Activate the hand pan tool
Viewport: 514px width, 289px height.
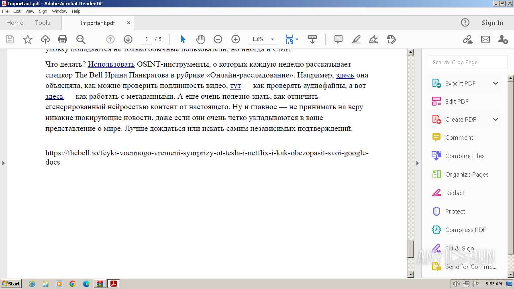tap(200, 39)
